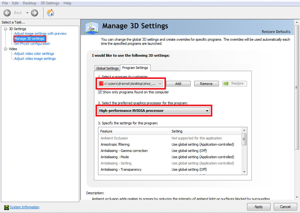Click Transparency's 'Use global setting (Off)' value

(x=189, y=169)
